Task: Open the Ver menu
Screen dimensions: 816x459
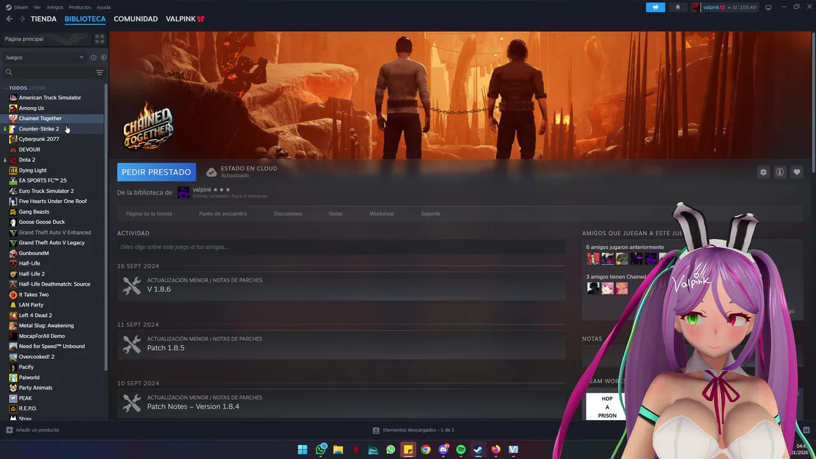Action: (37, 7)
